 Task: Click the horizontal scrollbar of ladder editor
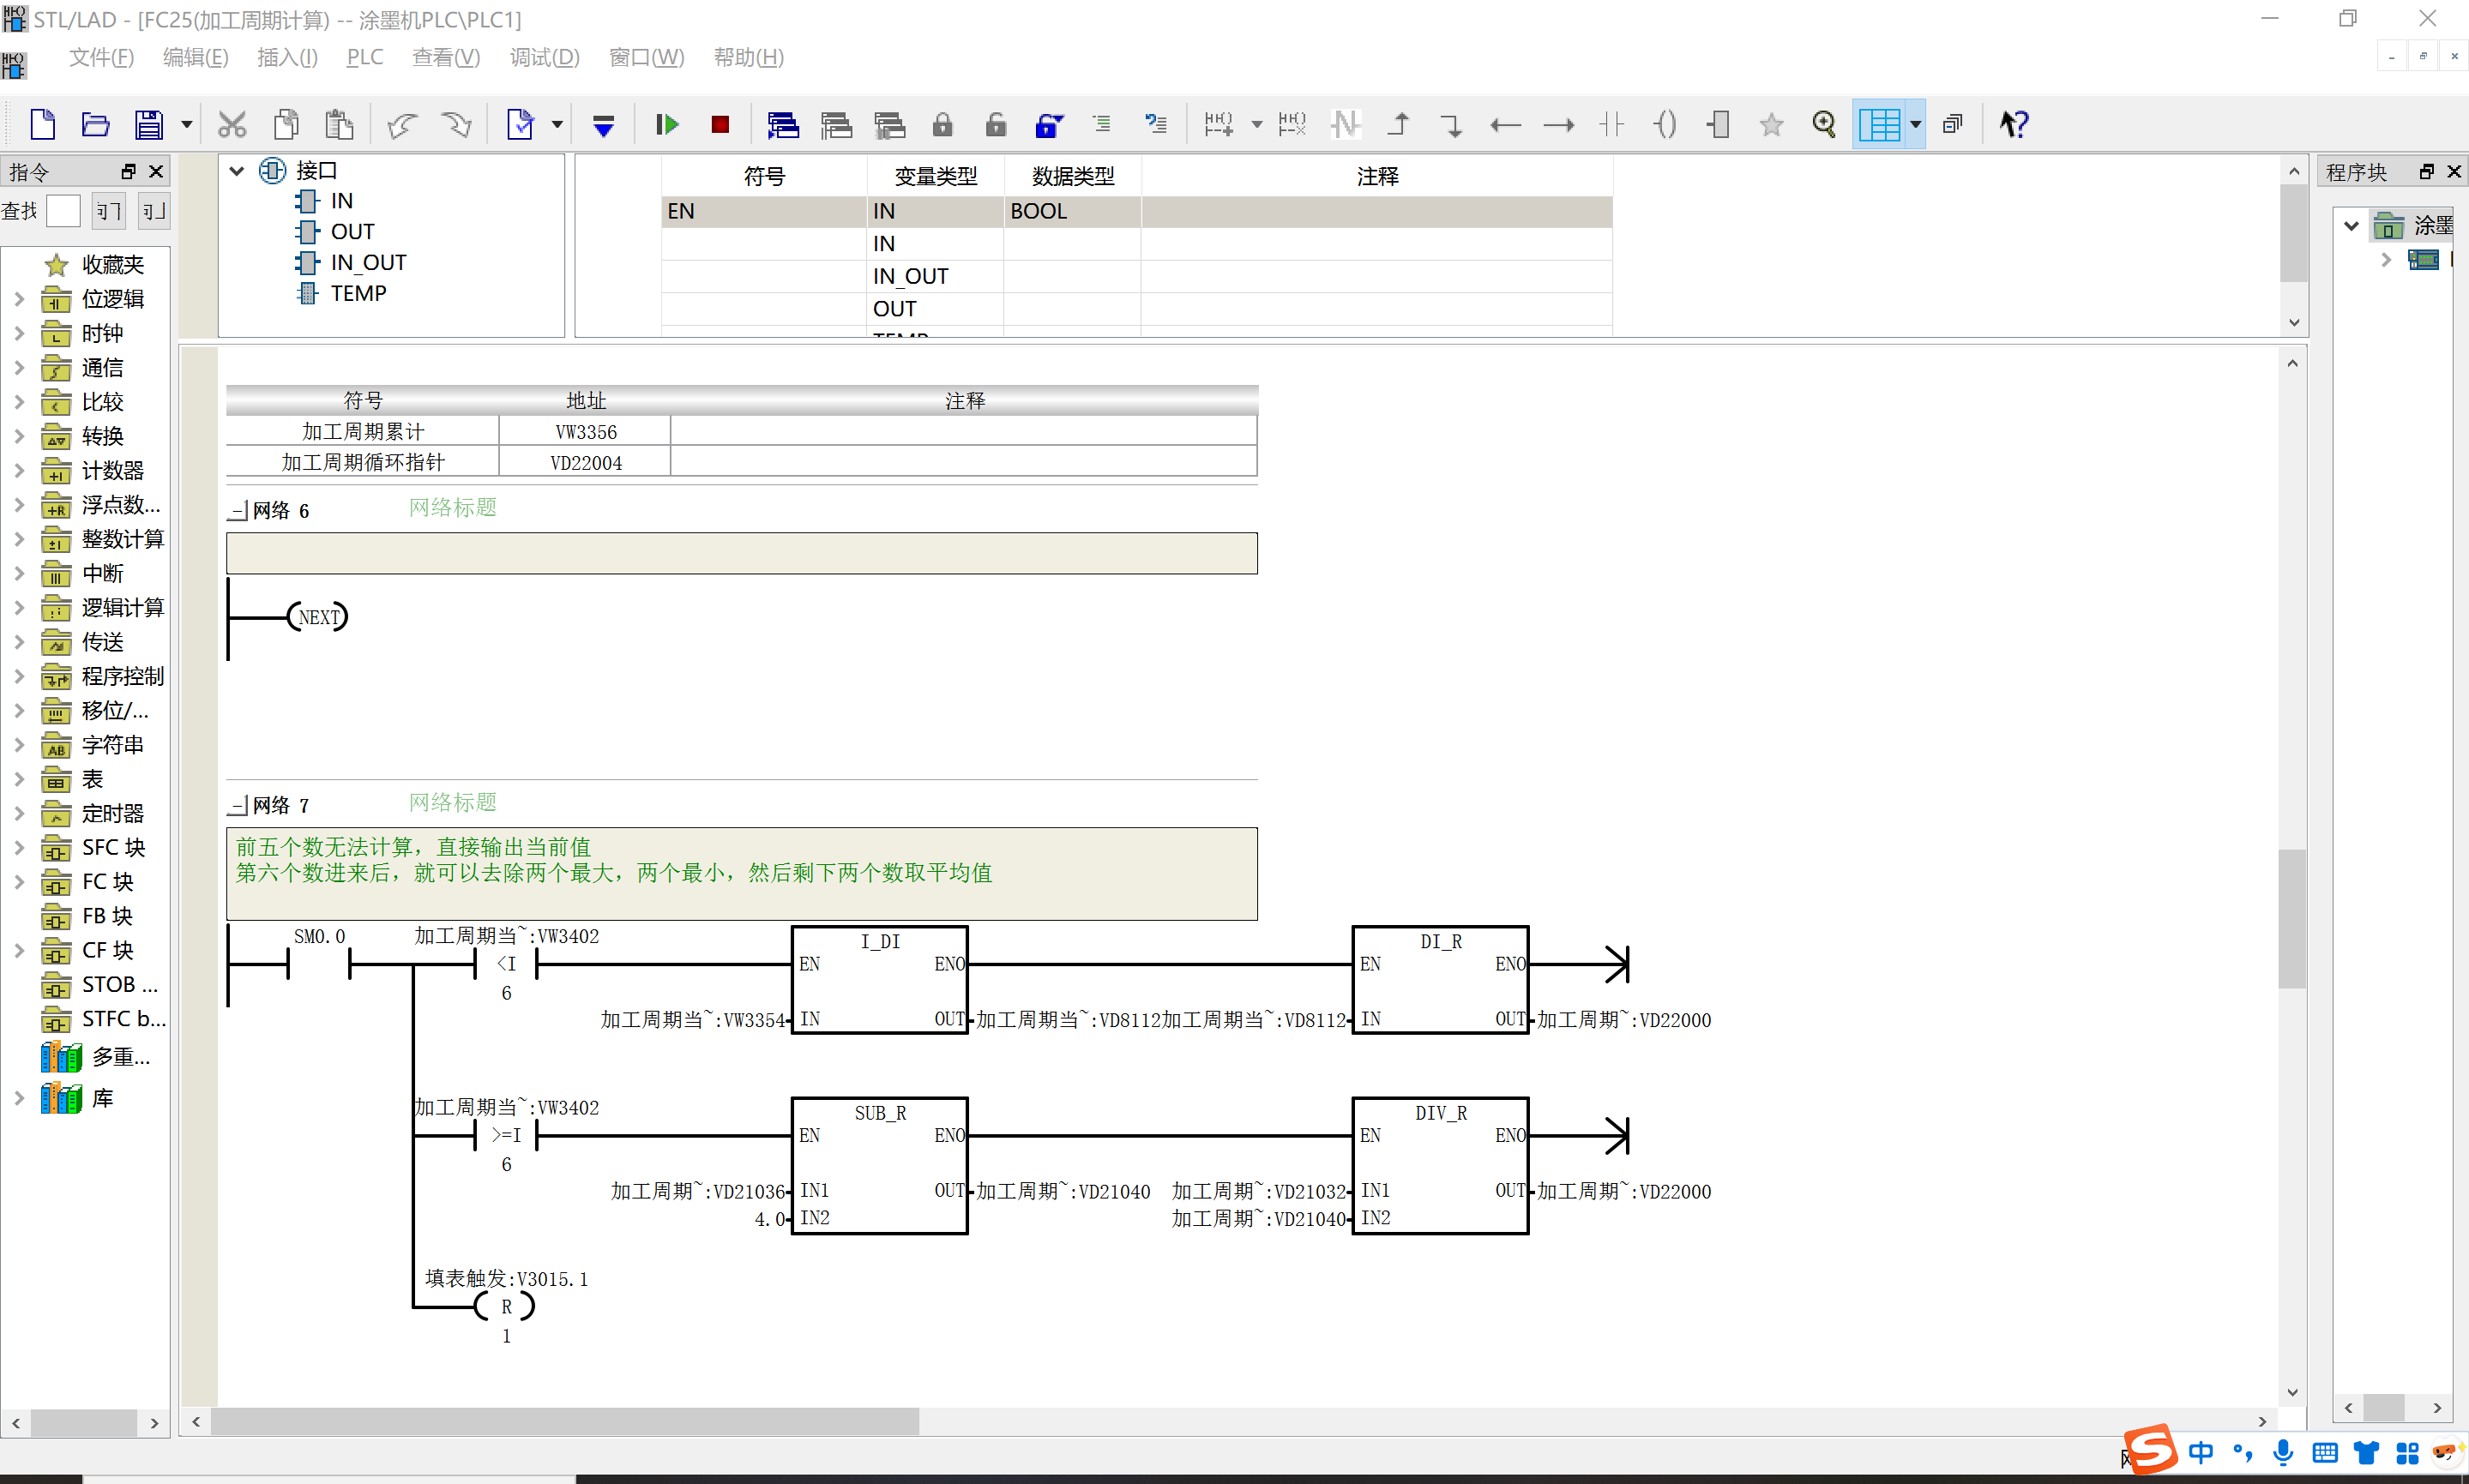point(1228,1421)
